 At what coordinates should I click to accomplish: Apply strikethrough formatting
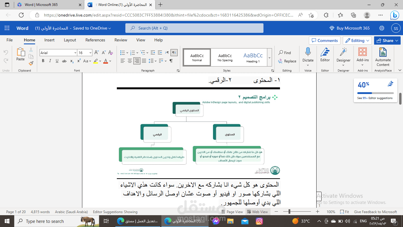coord(64,61)
